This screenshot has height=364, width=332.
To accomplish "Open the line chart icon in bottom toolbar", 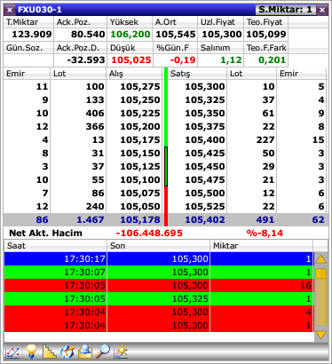I will coord(13,352).
